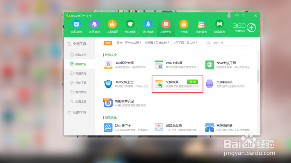Click the search magnifier icon
The height and width of the screenshot is (163, 291).
209,43
